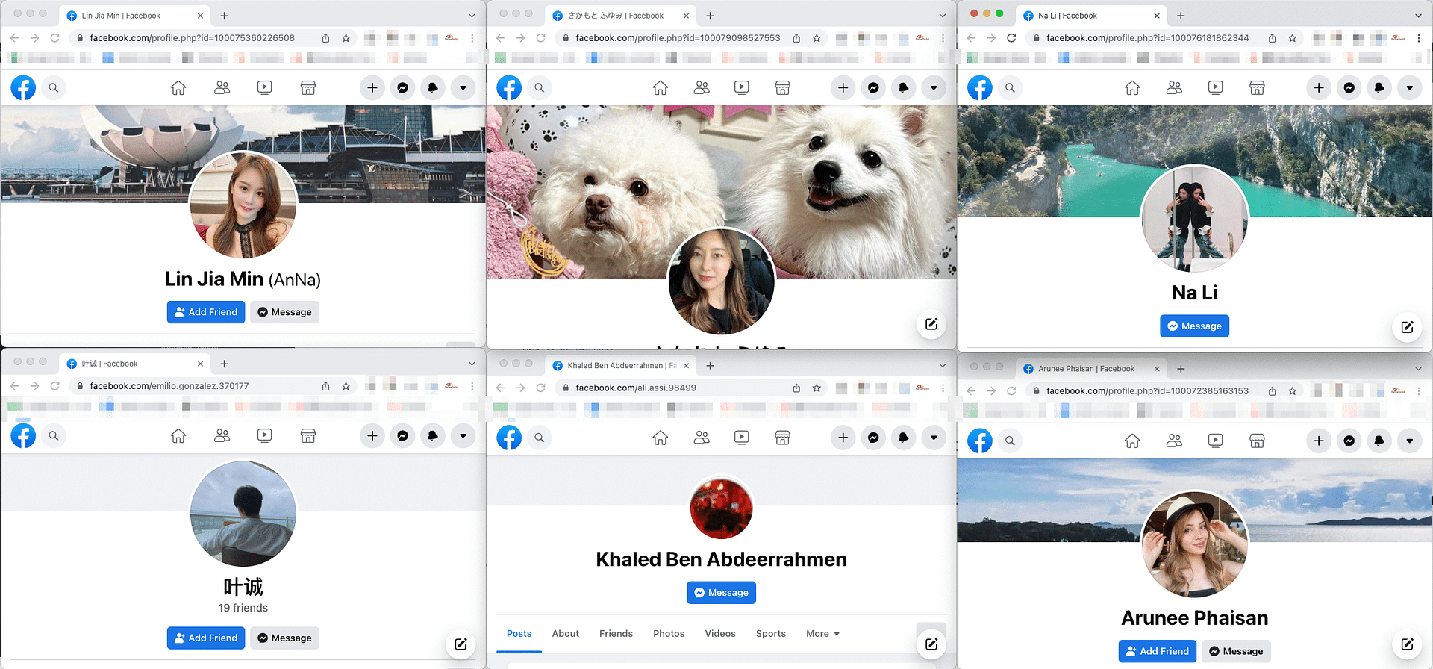Open the More dropdown on Khaled's profile
This screenshot has width=1433, height=669.
822,634
